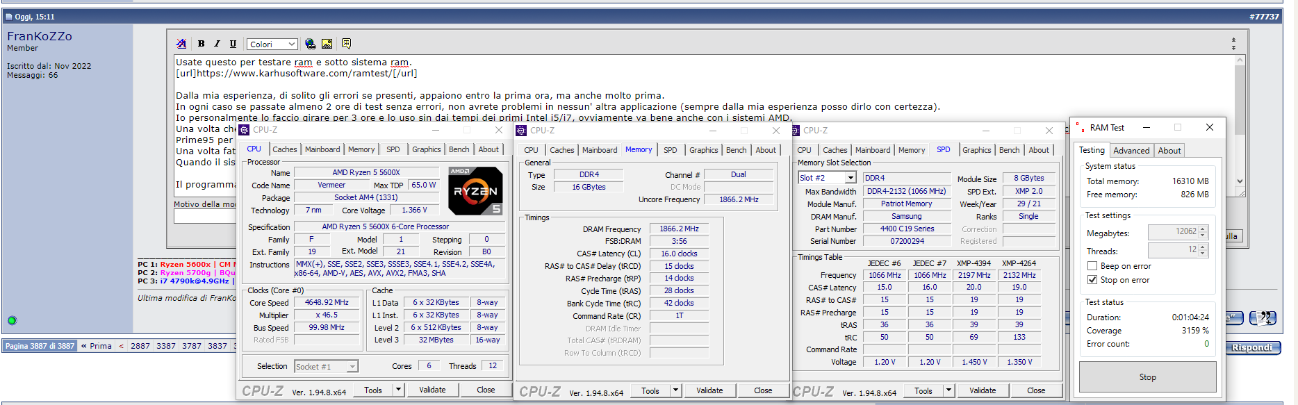This screenshot has height=405, width=1298.
Task: Click the RAM Test title bar icon
Action: click(1080, 128)
